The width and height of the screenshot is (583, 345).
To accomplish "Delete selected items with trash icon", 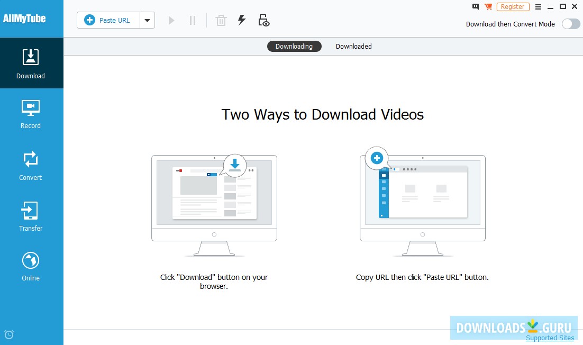I will pyautogui.click(x=221, y=21).
